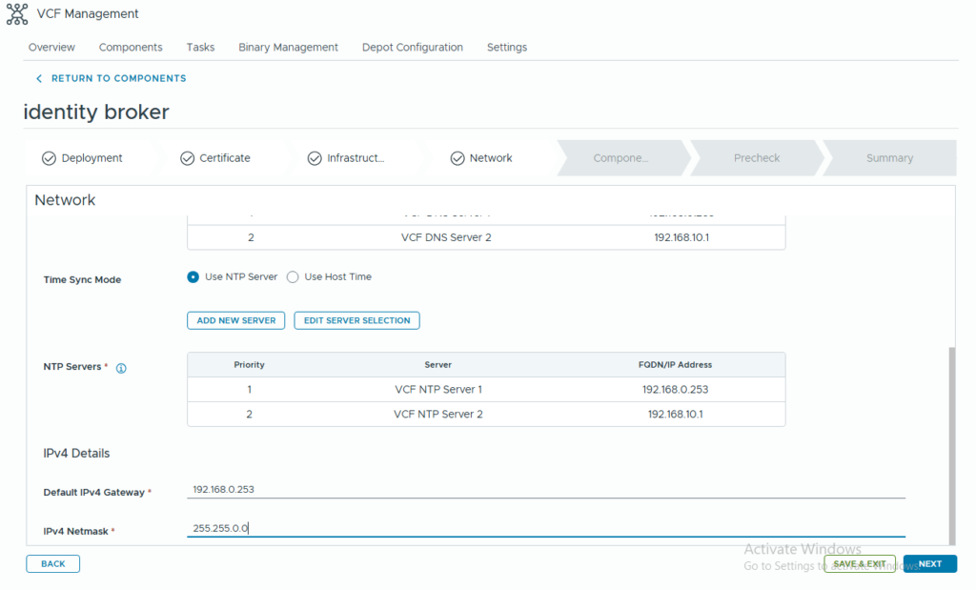Select the Use NTP Server radio button
The height and width of the screenshot is (590, 976).
point(193,277)
